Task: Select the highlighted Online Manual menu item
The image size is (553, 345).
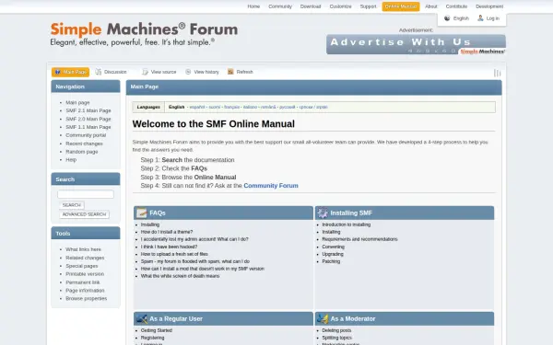Action: pyautogui.click(x=401, y=6)
